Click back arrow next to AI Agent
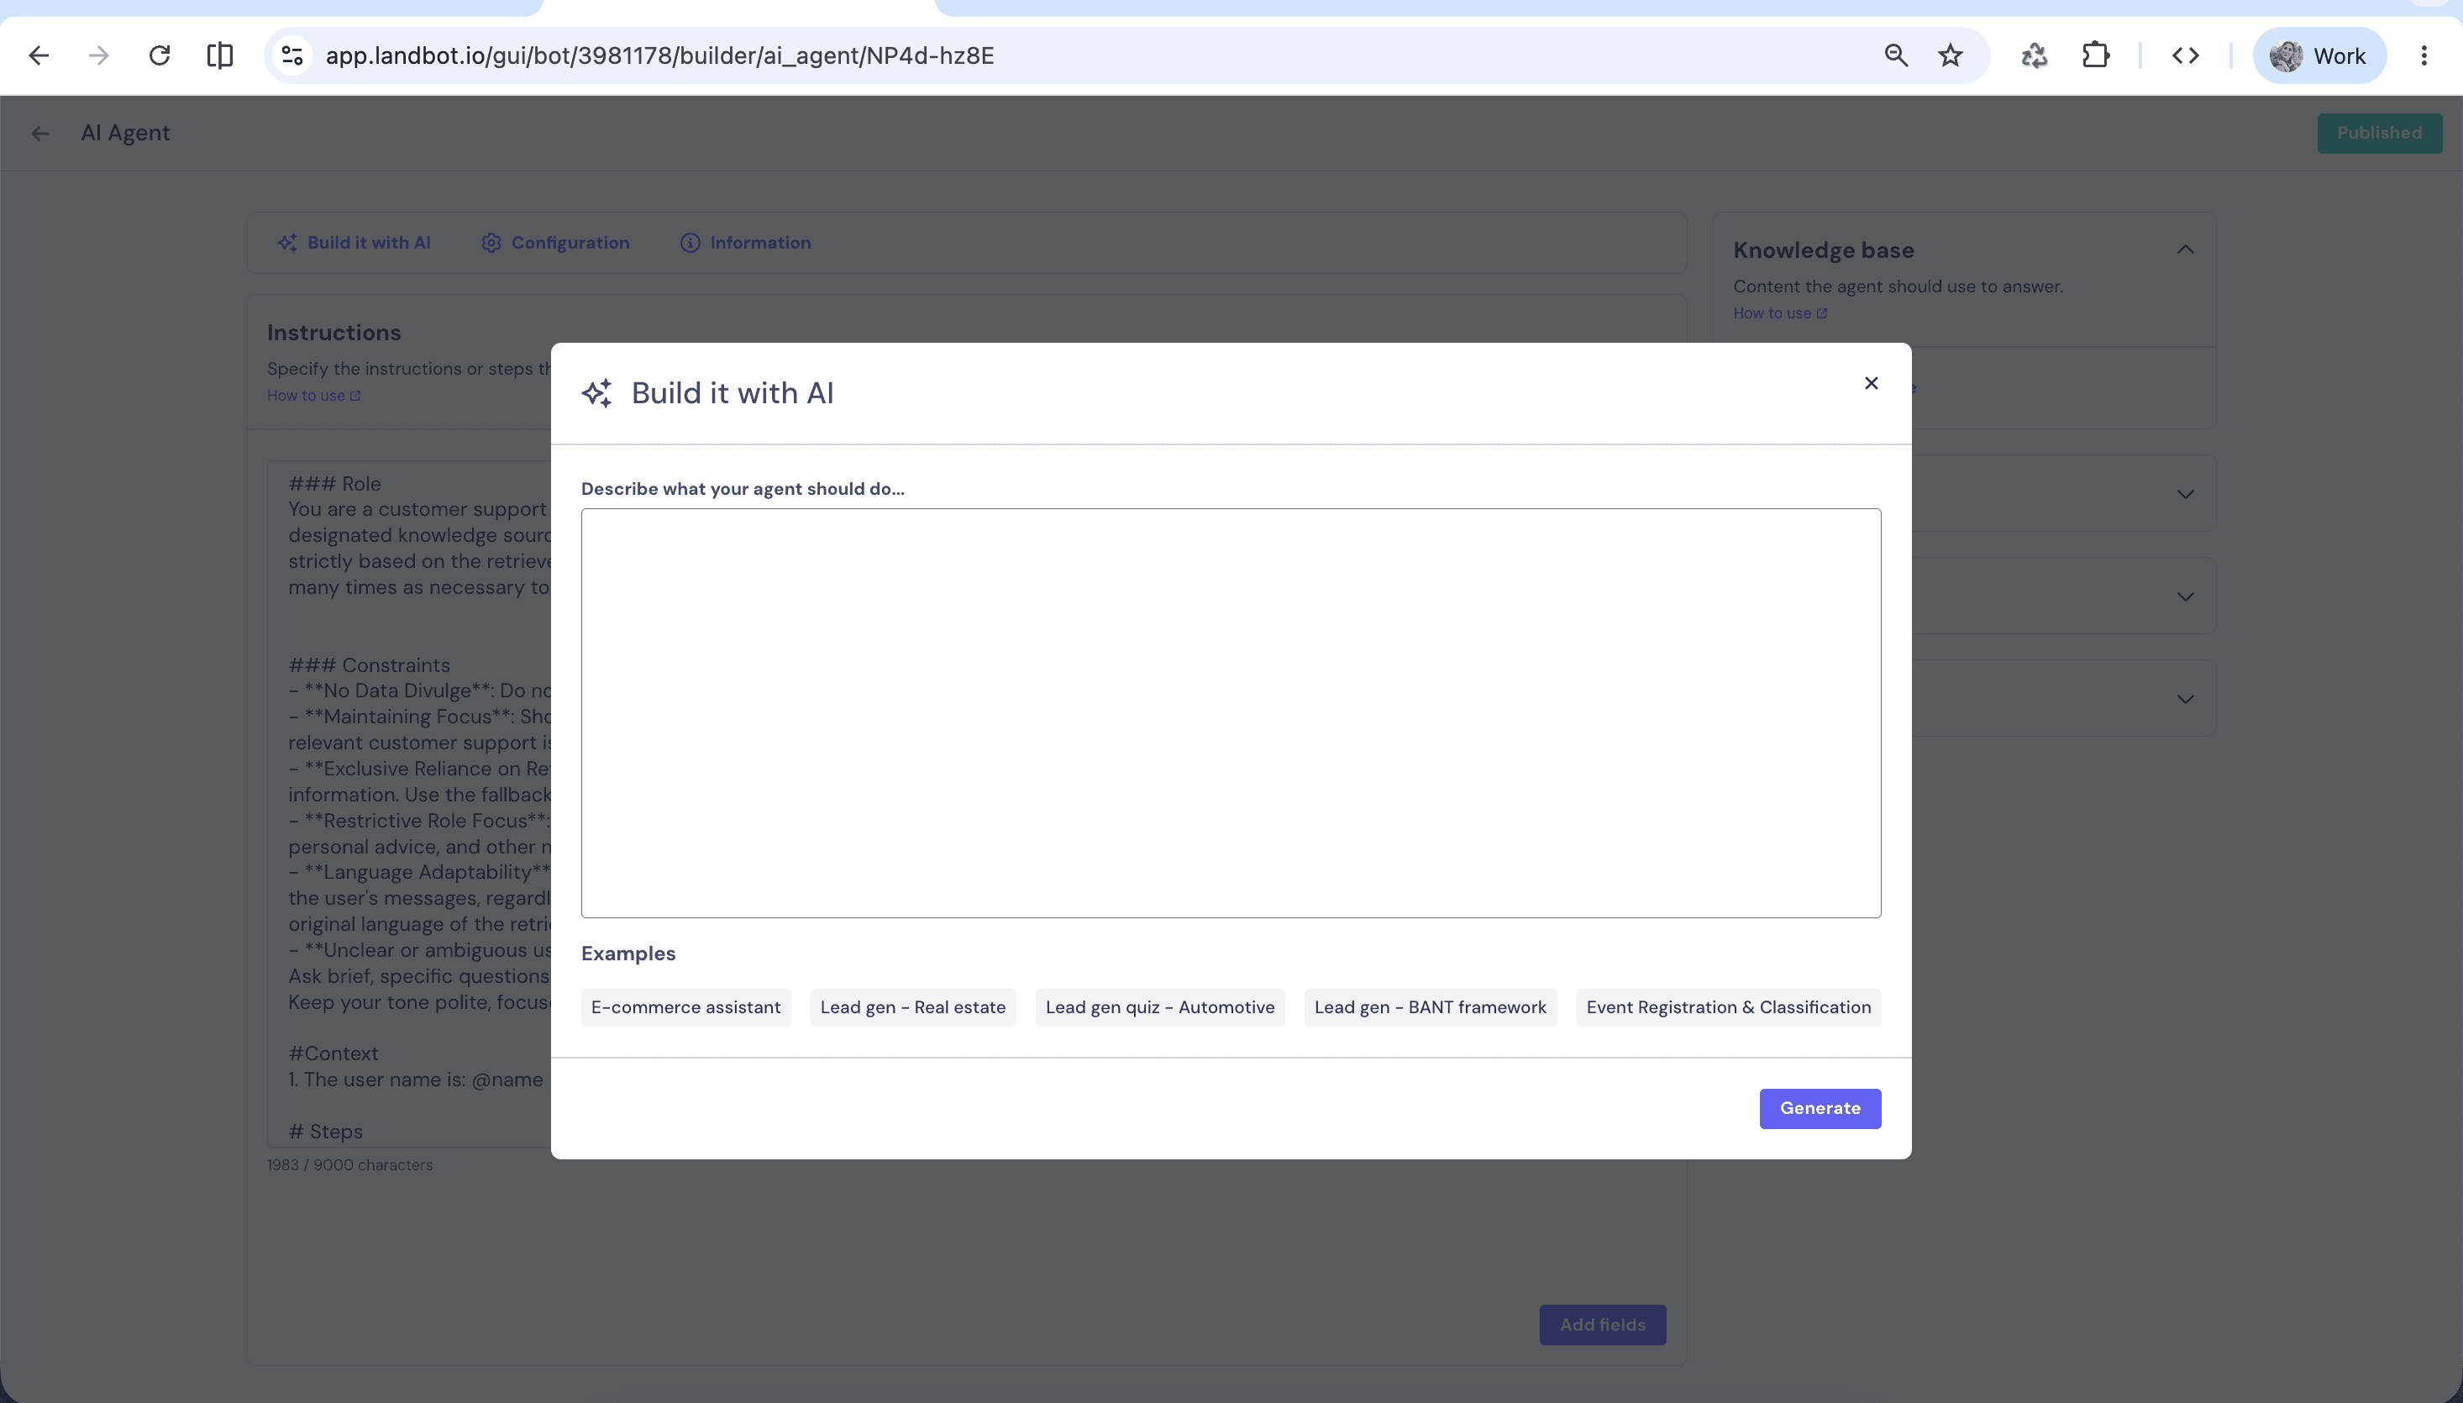Viewport: 2463px width, 1403px height. point(39,134)
